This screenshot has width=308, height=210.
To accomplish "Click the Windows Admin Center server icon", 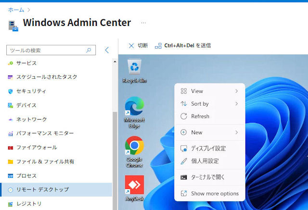I will tap(13, 26).
